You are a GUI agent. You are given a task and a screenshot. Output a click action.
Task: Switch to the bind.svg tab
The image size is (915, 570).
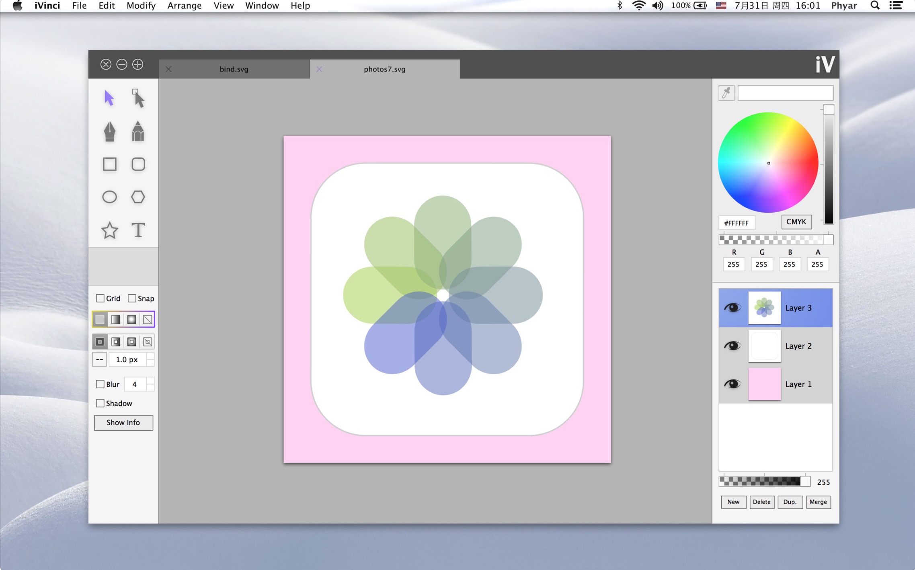[x=234, y=69]
